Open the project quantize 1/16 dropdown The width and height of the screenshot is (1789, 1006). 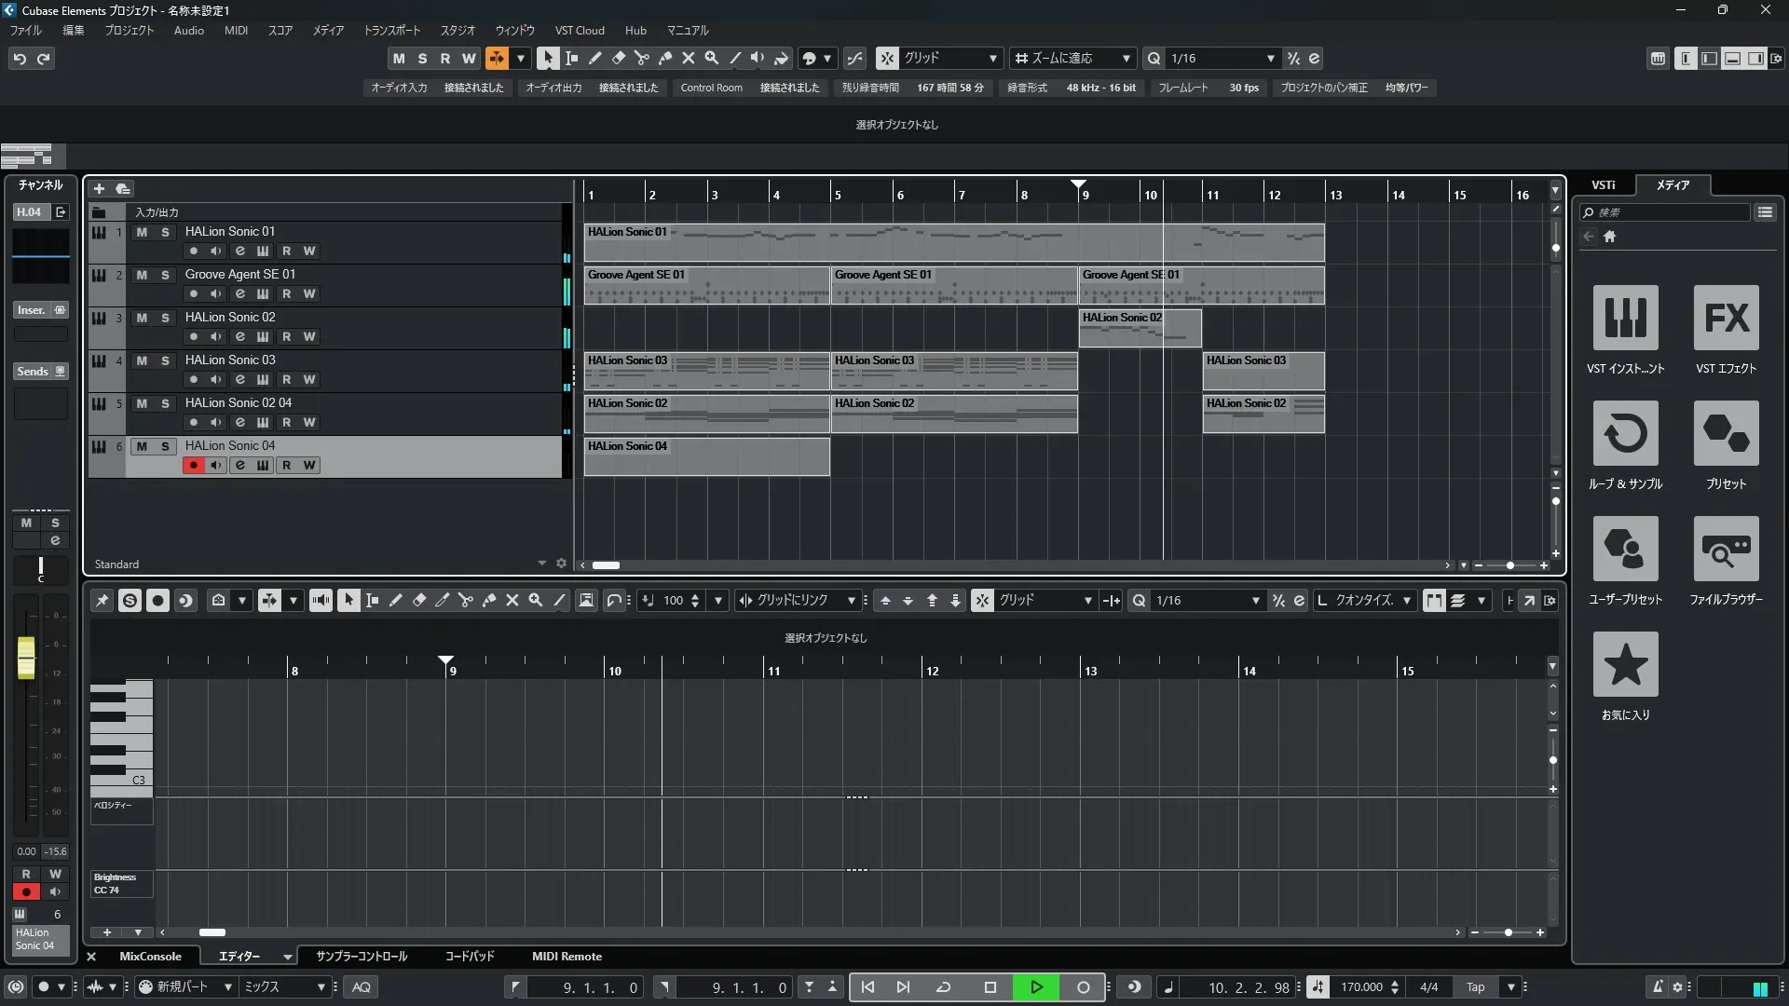pos(1270,58)
